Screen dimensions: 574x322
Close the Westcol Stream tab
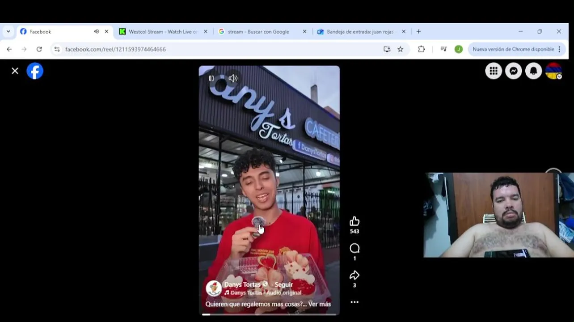(x=206, y=32)
